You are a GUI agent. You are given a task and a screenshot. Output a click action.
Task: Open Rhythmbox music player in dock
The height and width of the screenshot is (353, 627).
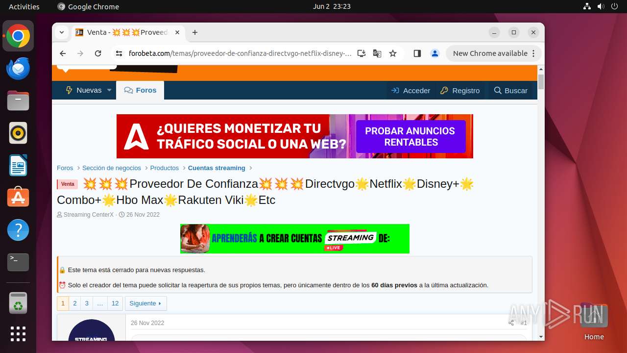click(18, 133)
